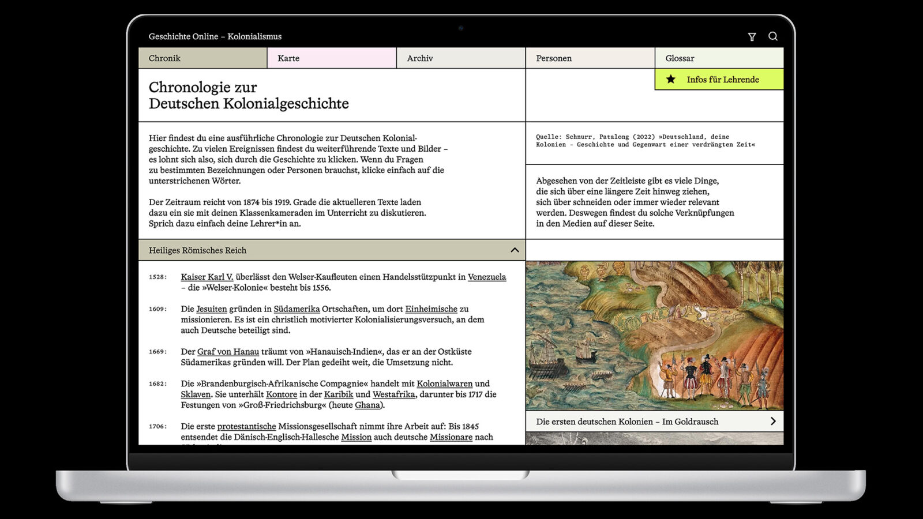
Task: Click the 'Quelle: Schnurr, Patalong (2022)' source text
Action: [x=645, y=141]
